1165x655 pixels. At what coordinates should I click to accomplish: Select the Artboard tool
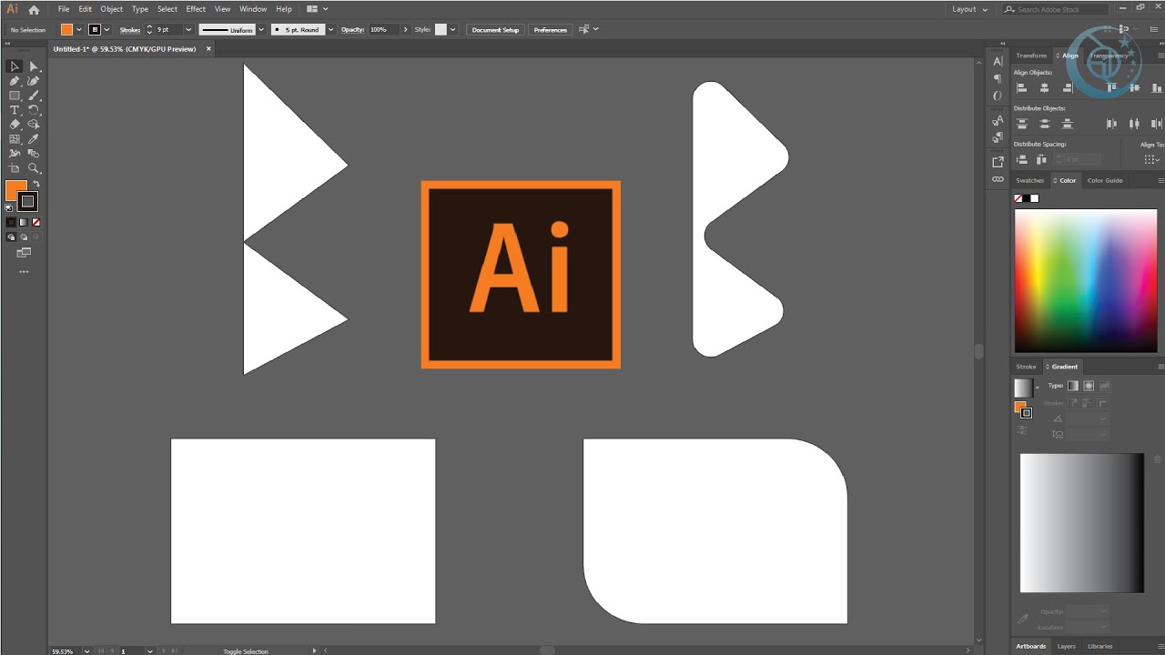15,168
